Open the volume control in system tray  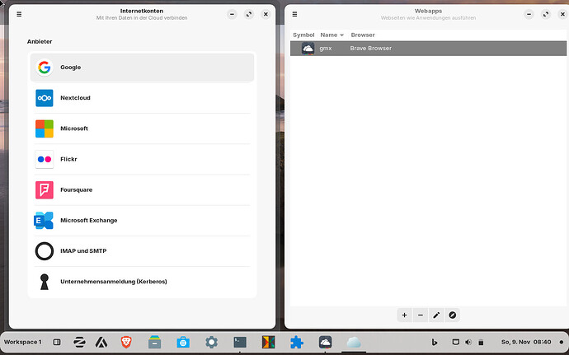(468, 342)
